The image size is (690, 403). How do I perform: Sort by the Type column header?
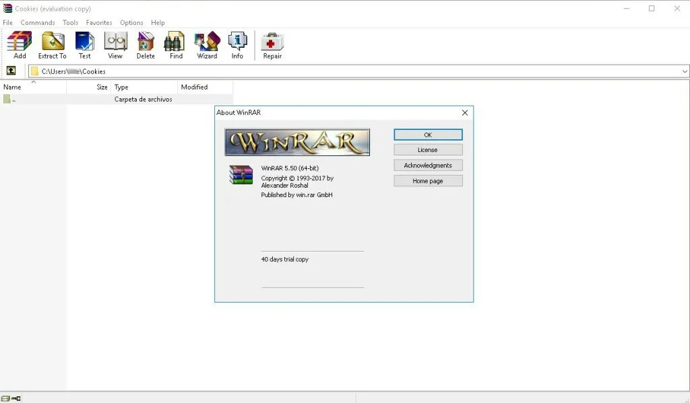click(144, 87)
